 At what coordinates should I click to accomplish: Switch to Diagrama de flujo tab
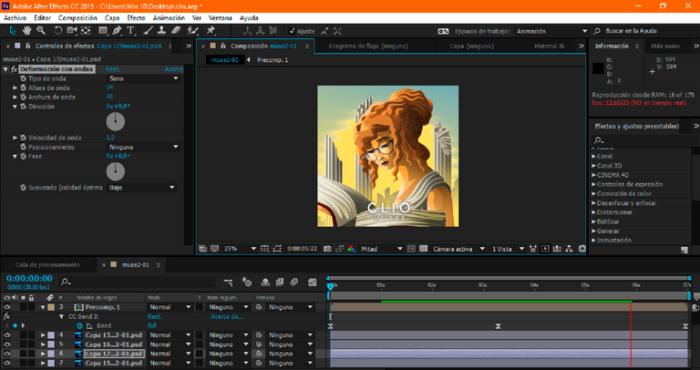click(368, 46)
